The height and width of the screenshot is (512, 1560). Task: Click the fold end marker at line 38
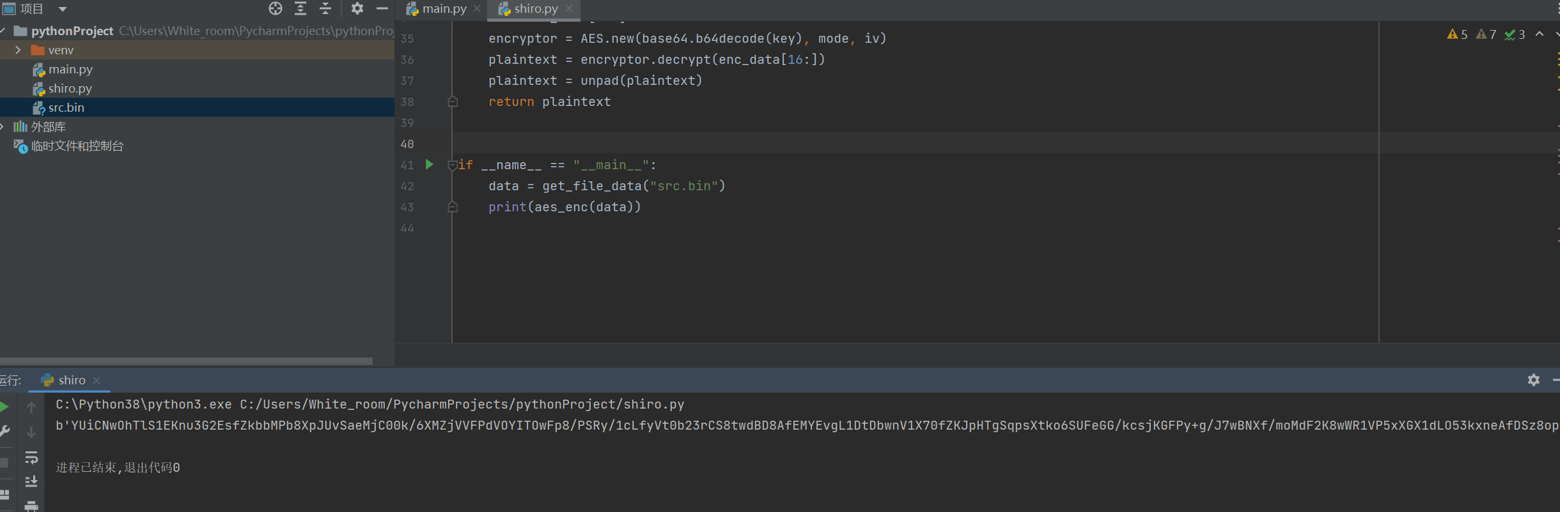point(453,102)
